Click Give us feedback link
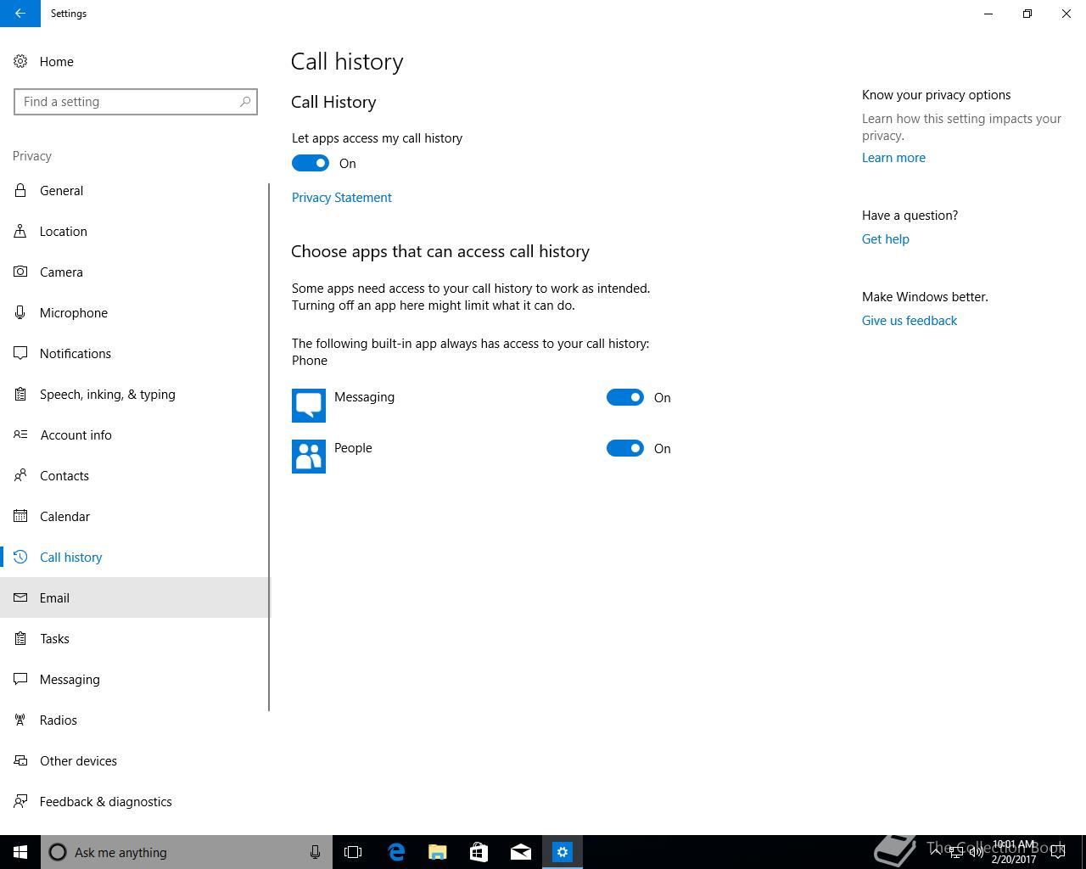1086x869 pixels. [910, 321]
